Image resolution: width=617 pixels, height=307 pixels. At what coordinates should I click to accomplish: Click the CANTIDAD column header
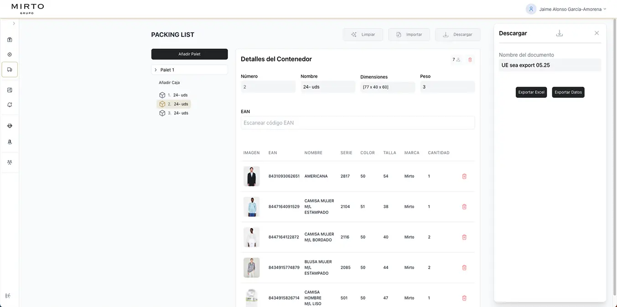point(439,153)
